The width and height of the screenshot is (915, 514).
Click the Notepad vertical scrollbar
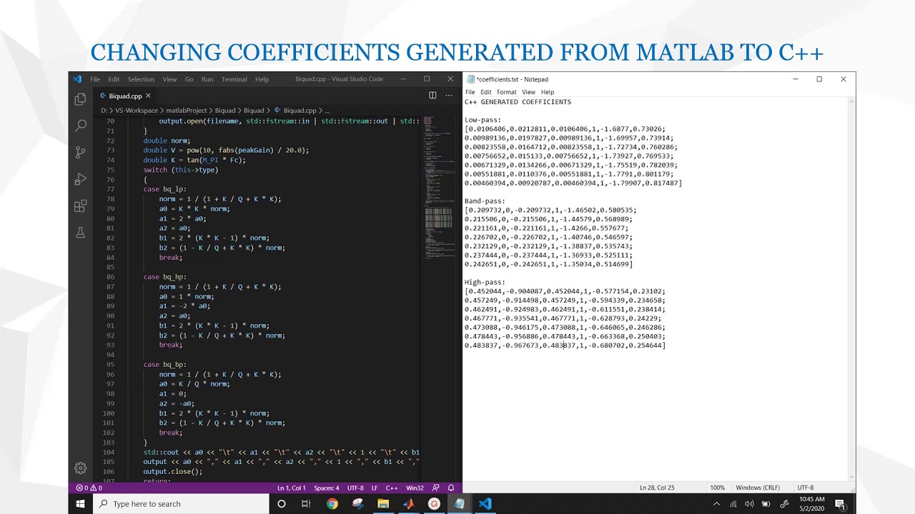pyautogui.click(x=851, y=289)
